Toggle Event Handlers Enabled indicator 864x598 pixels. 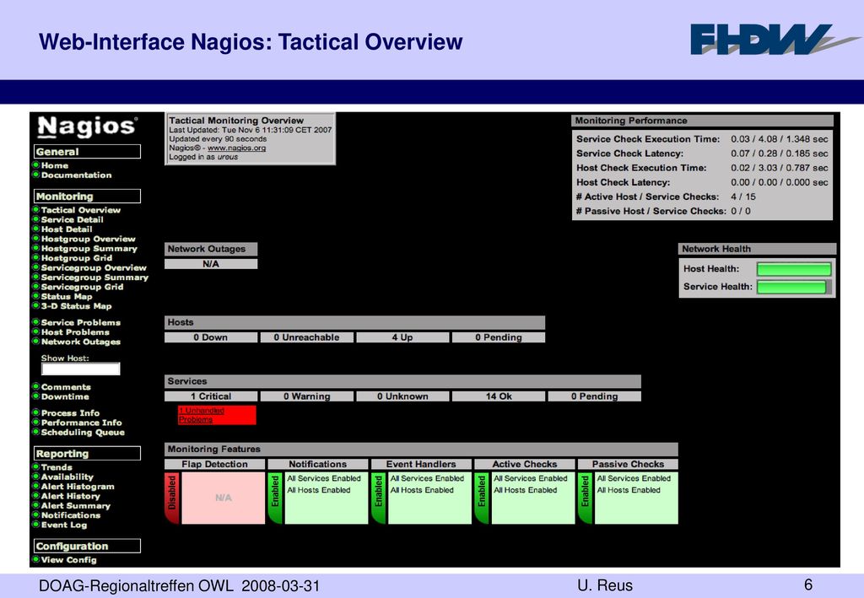coord(379,498)
